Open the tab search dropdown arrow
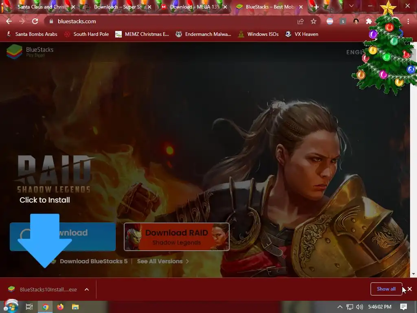 [x=351, y=6]
